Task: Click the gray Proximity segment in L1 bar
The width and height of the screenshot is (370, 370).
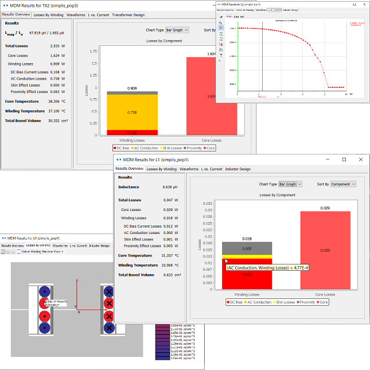Action: [x=247, y=248]
